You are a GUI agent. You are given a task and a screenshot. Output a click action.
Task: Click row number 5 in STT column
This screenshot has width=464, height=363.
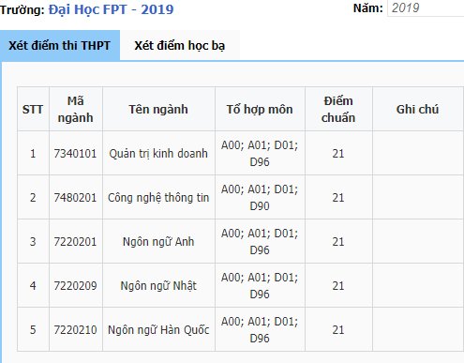33,330
